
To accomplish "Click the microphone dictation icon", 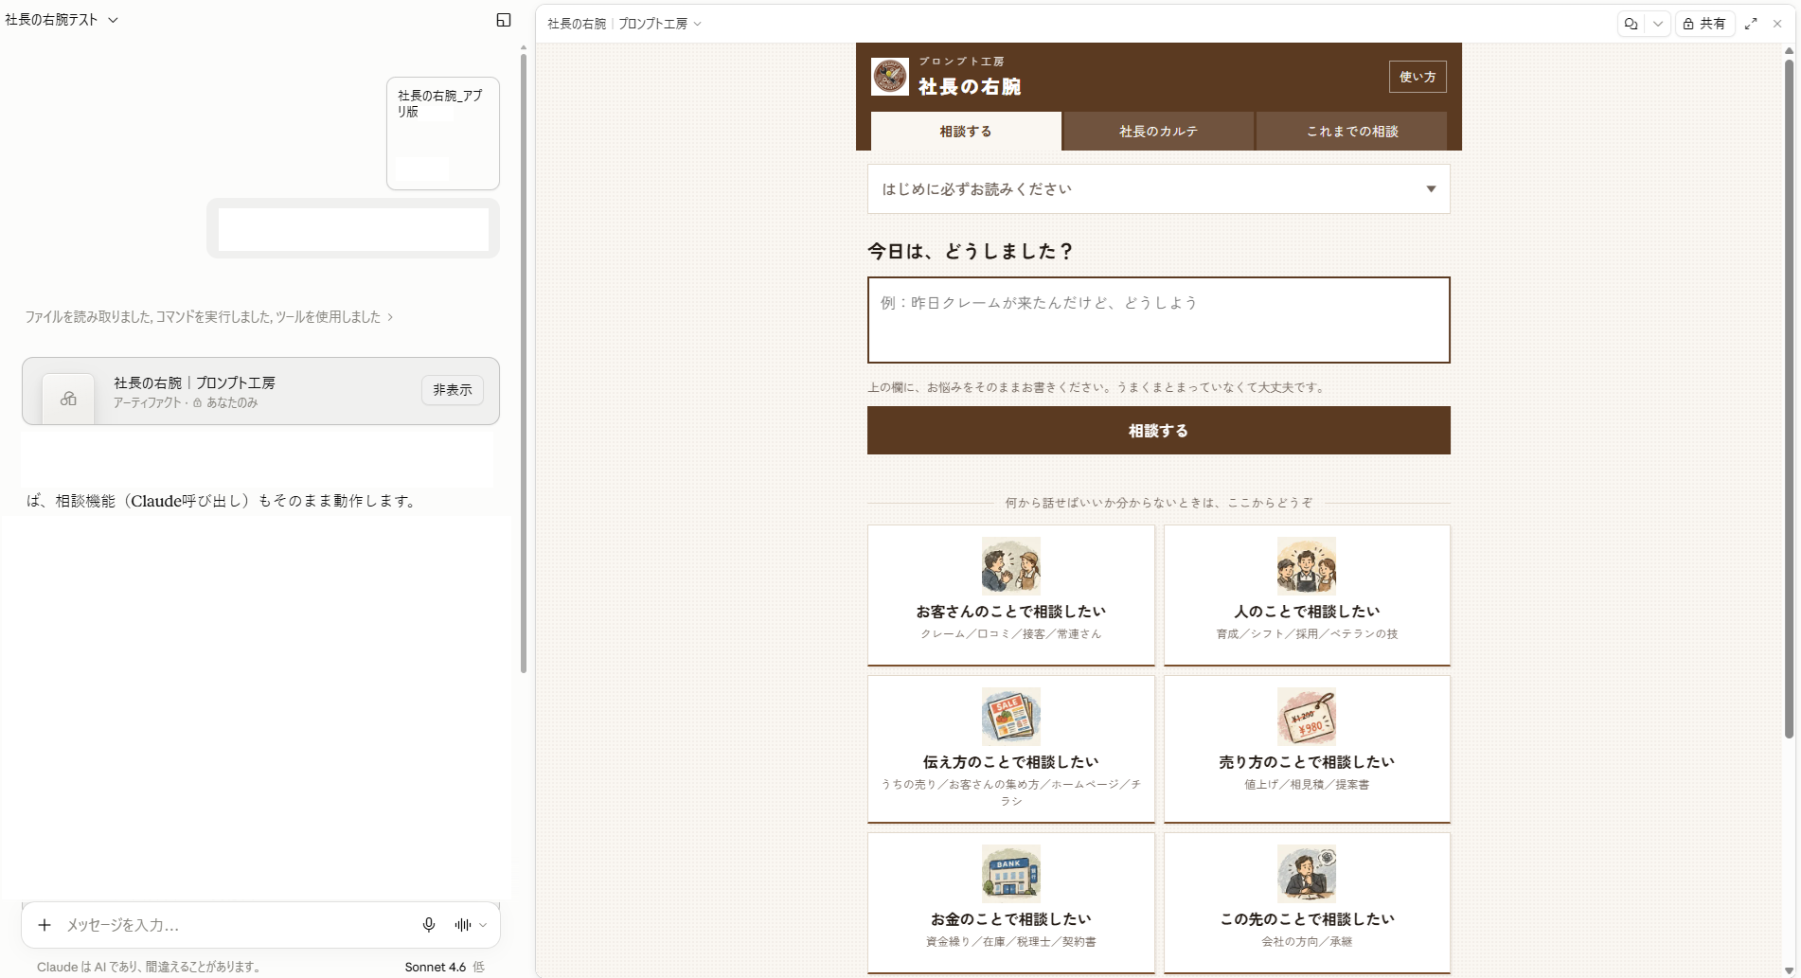I will [x=429, y=925].
